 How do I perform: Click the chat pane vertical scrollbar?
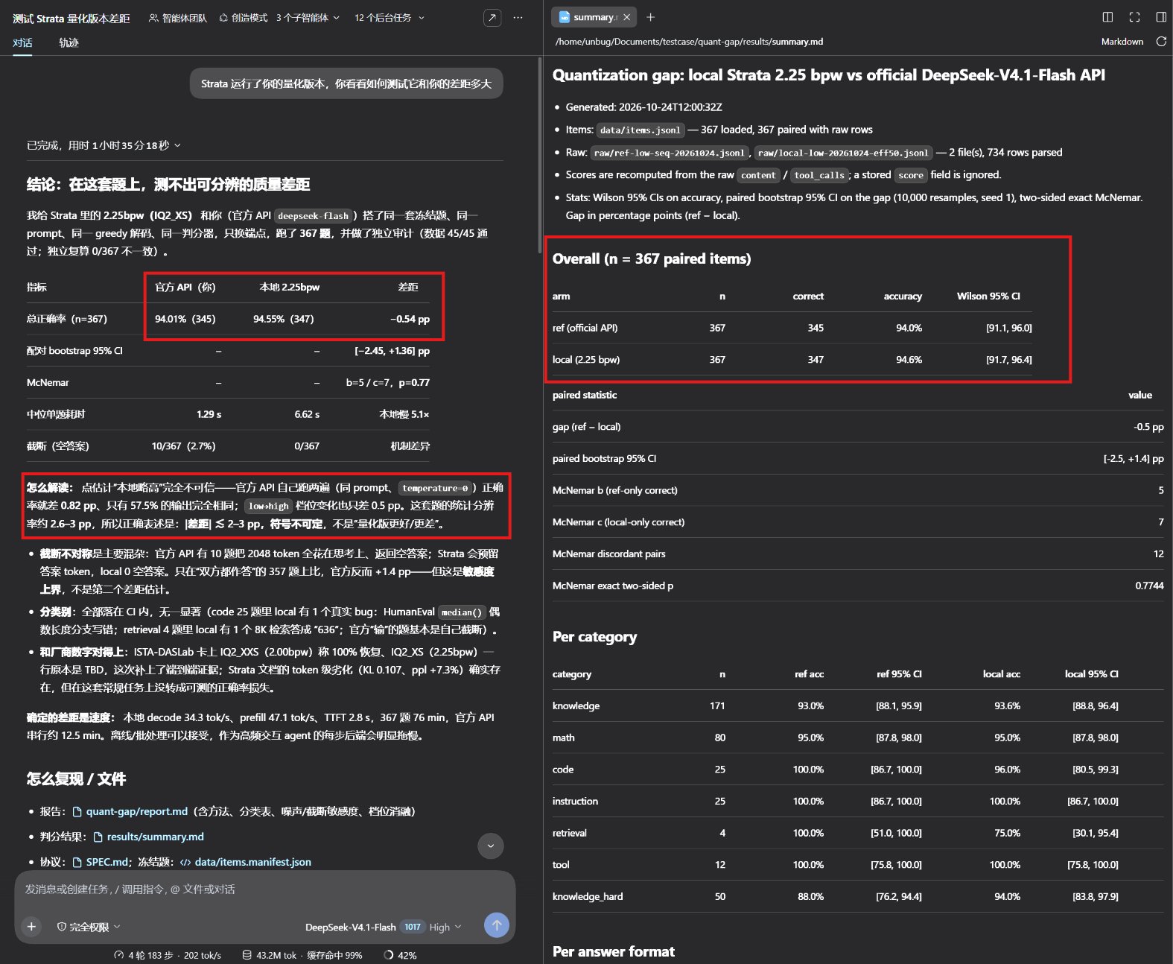click(540, 156)
